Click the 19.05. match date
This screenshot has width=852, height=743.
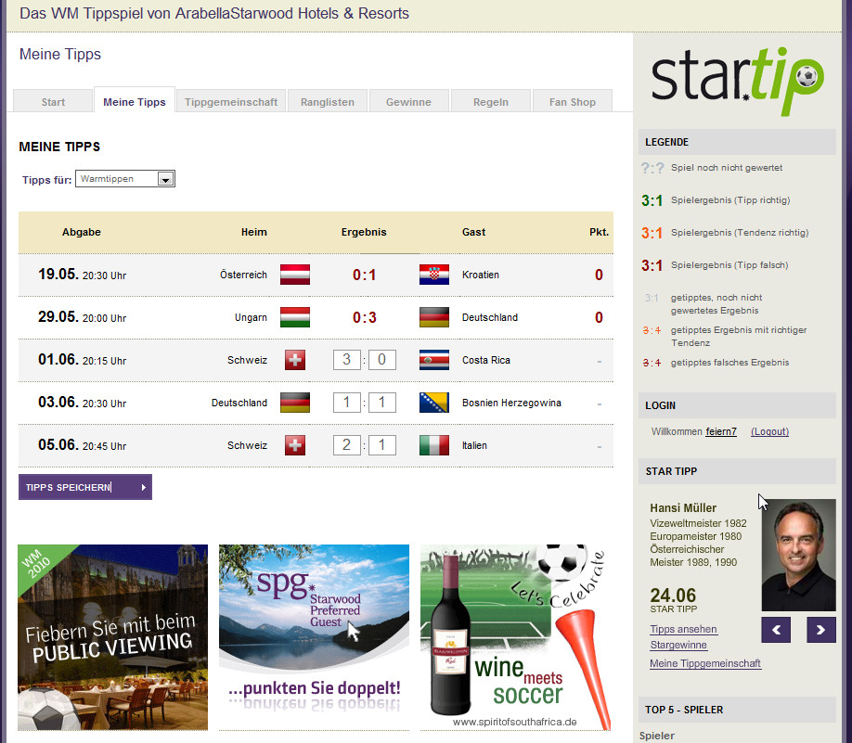[58, 274]
